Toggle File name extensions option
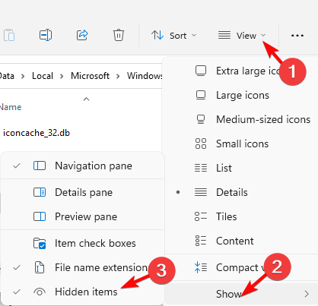 [83, 267]
